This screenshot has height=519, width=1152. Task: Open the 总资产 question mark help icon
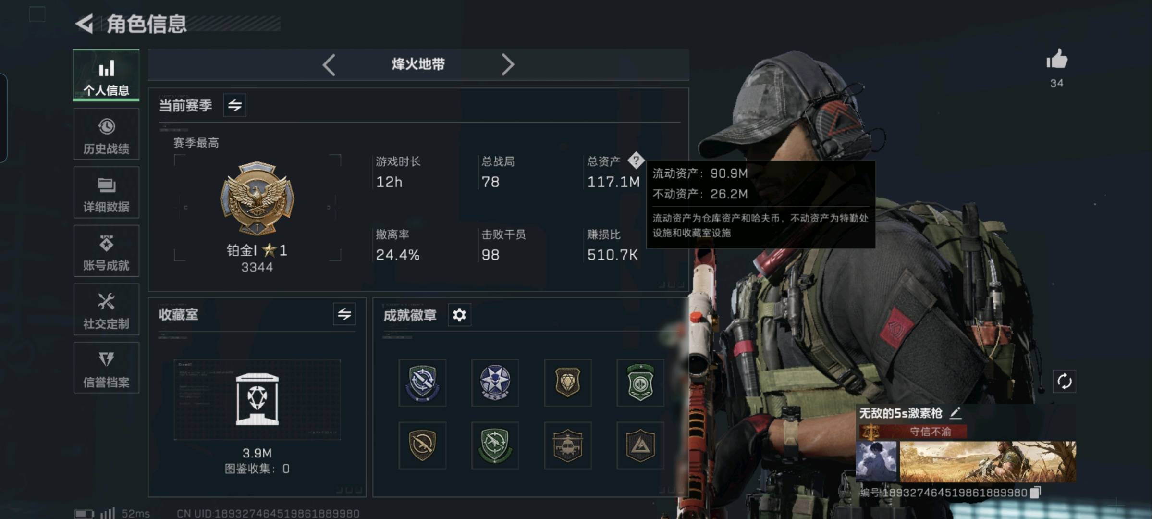click(x=636, y=161)
